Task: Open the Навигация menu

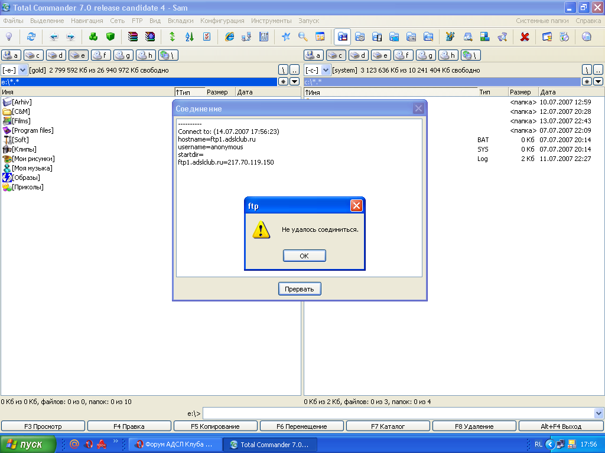Action: pos(87,21)
